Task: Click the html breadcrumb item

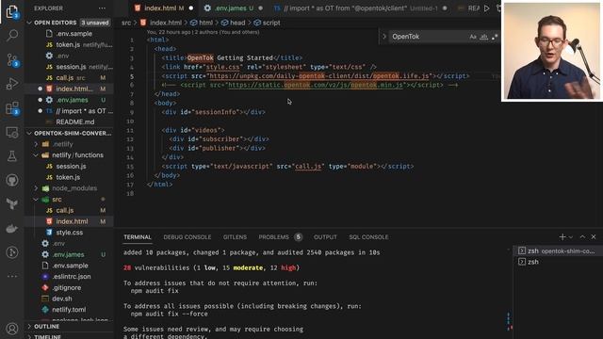Action: pos(202,23)
